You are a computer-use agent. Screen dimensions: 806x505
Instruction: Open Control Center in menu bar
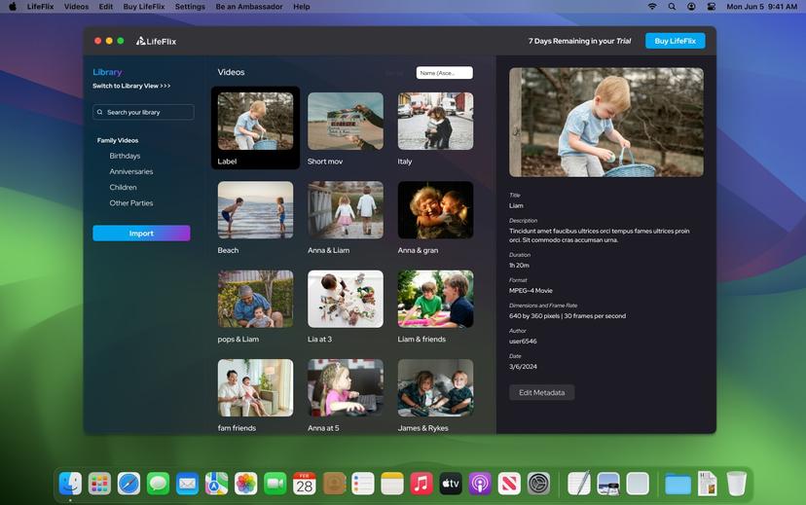coord(712,7)
